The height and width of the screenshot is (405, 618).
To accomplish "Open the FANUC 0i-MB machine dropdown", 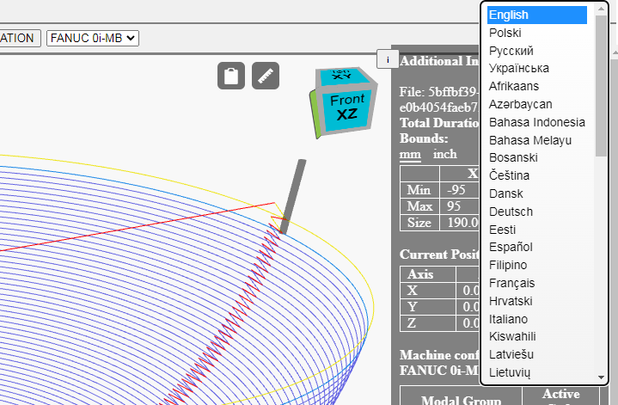I will coord(93,38).
